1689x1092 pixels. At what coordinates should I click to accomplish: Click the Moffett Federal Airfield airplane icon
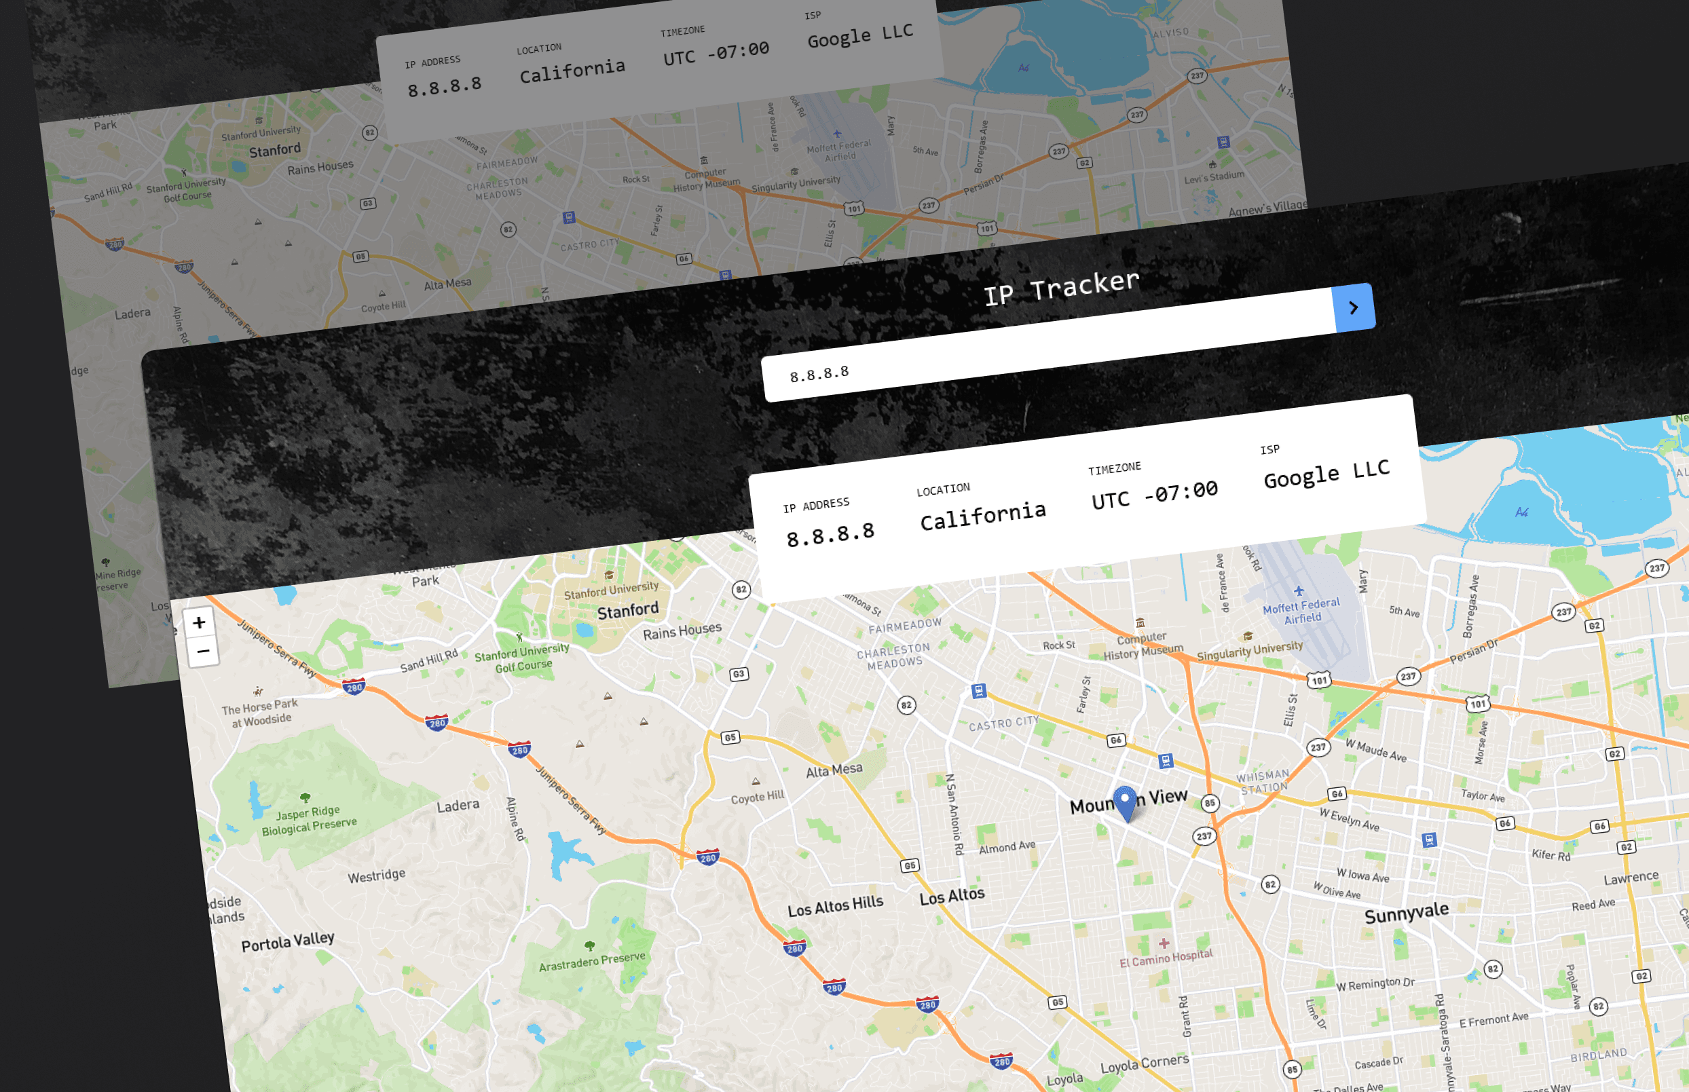click(1299, 590)
